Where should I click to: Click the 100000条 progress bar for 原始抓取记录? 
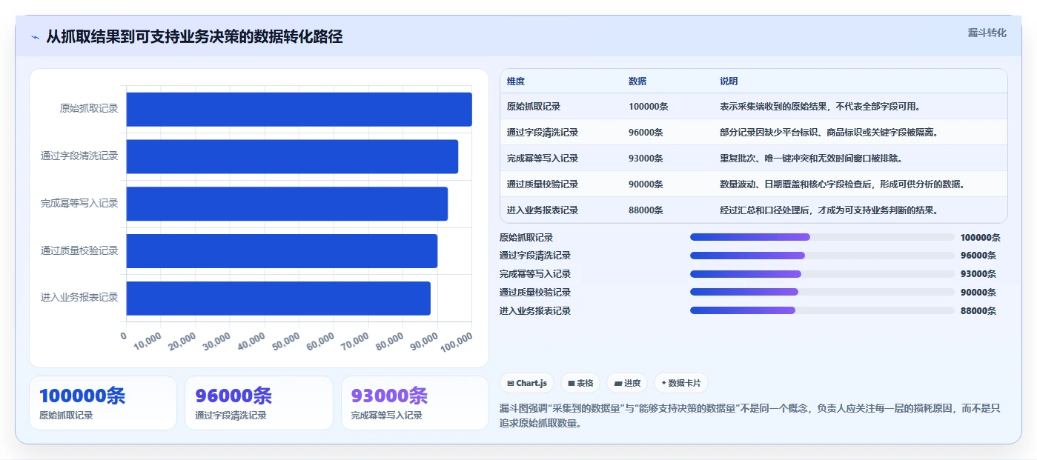[x=822, y=237]
